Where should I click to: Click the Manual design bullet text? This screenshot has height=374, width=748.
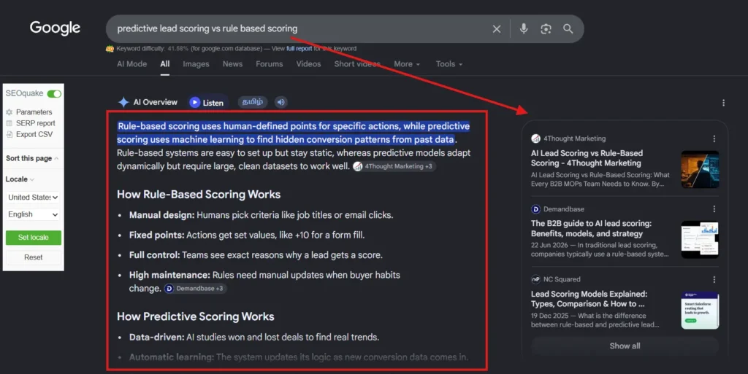click(261, 215)
